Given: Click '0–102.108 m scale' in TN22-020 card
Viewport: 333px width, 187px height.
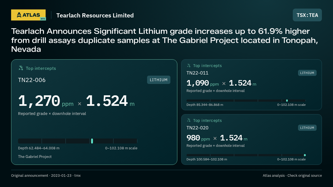Looking at the screenshot, I should [x=291, y=159].
